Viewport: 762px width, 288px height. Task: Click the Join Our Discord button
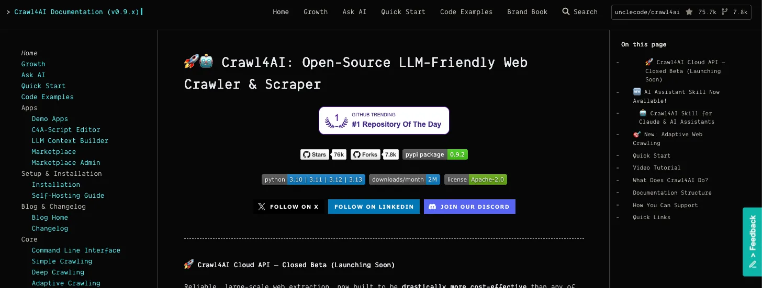pyautogui.click(x=469, y=207)
